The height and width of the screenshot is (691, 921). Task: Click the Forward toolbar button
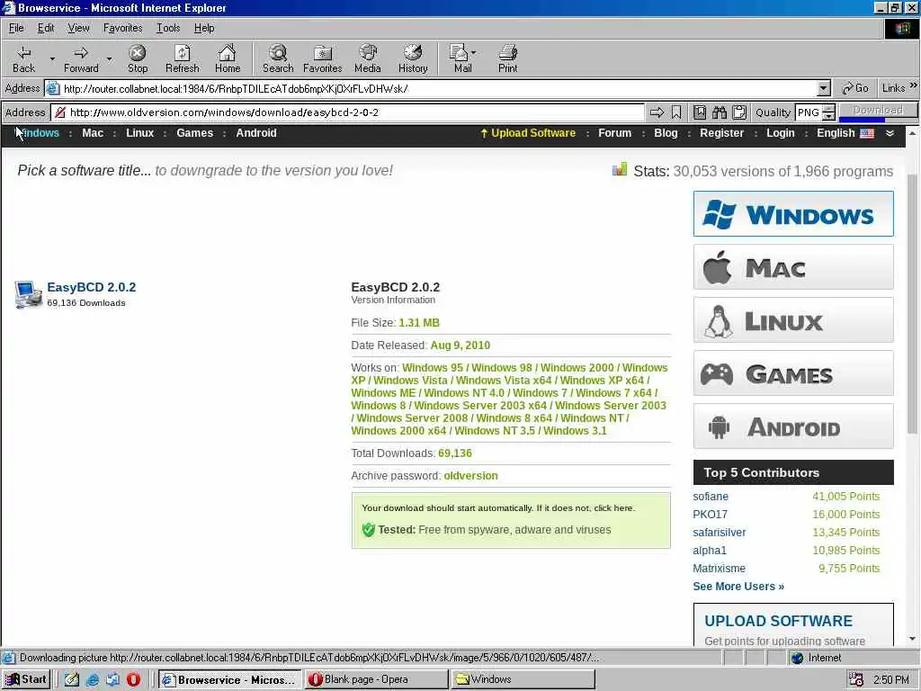coord(81,58)
